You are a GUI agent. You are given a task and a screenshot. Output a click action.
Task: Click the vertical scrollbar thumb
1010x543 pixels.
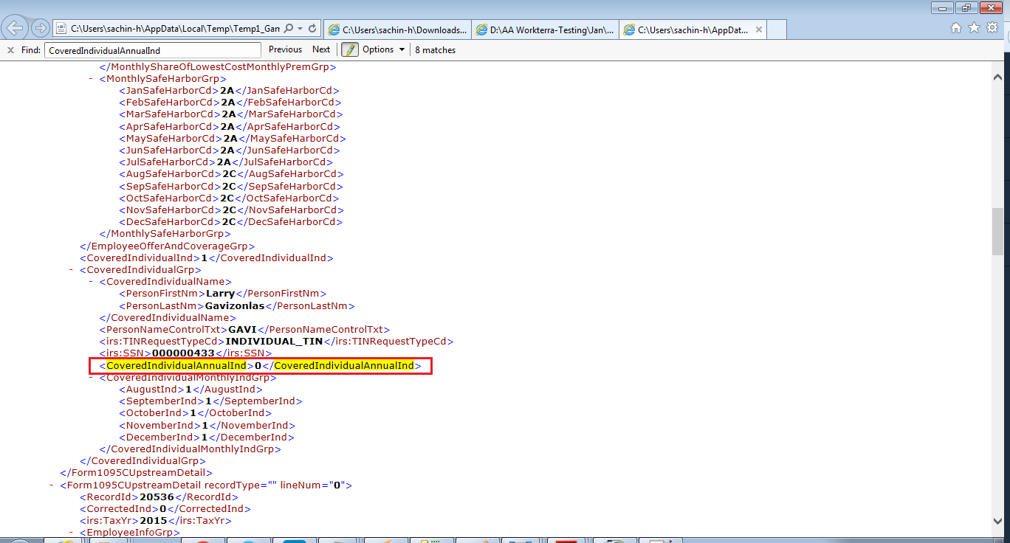(997, 231)
